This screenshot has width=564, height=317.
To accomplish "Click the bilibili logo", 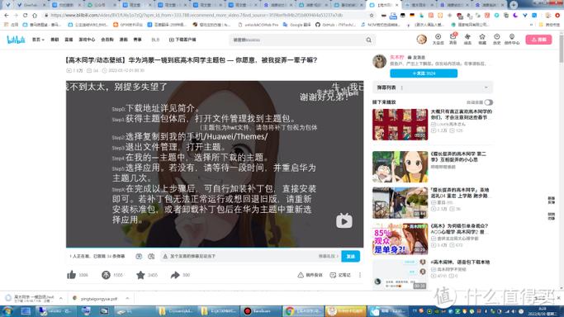I will [x=16, y=40].
